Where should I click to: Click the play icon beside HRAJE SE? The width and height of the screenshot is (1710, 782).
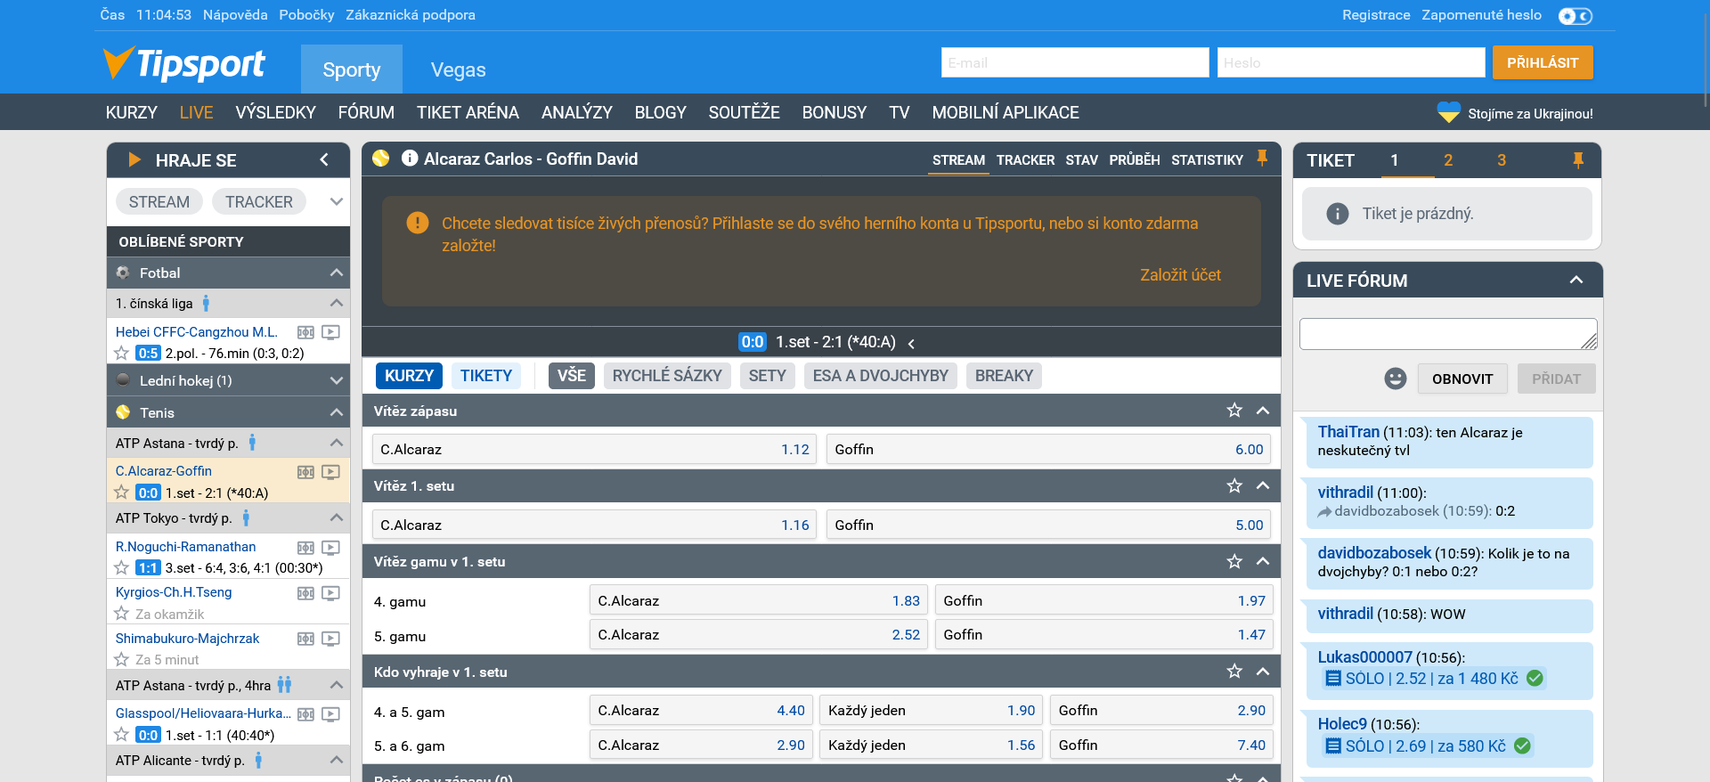(x=134, y=159)
